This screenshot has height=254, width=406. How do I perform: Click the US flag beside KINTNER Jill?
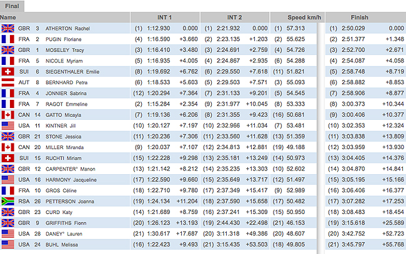8,126
